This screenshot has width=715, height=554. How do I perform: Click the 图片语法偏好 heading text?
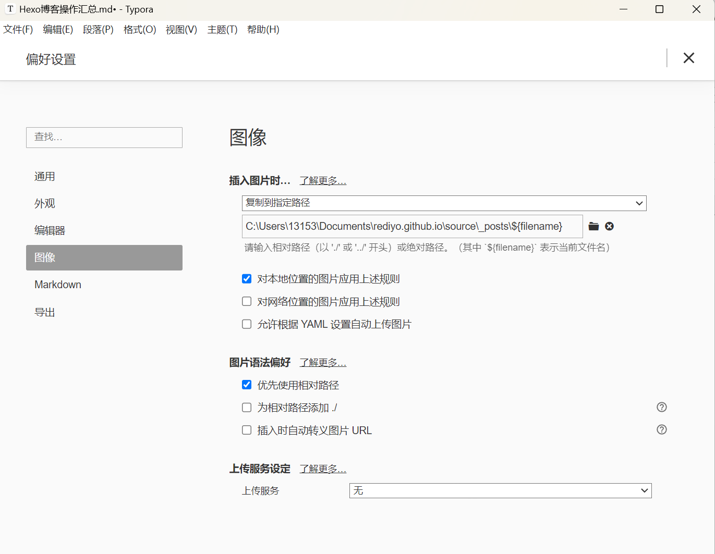[260, 363]
